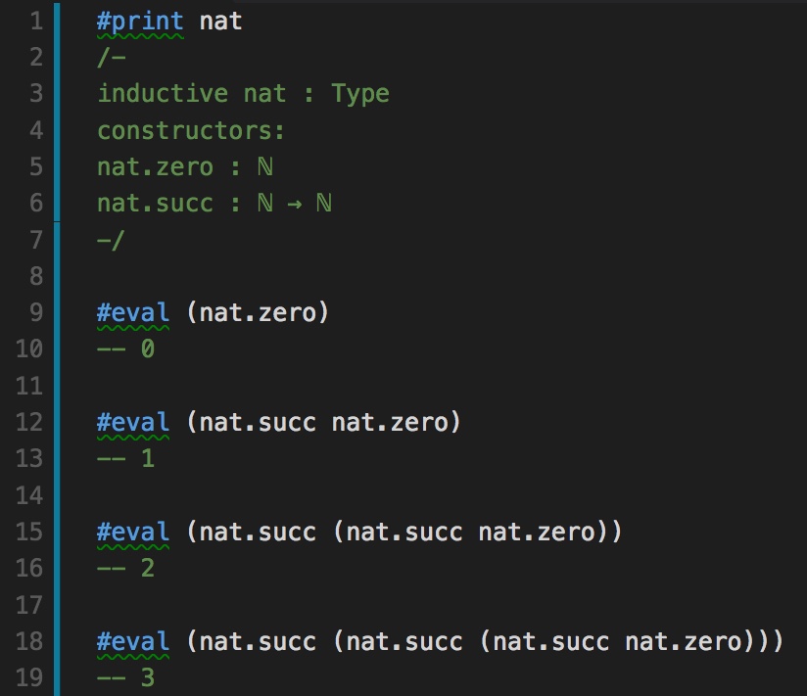Click line number 8 in the gutter
The width and height of the screenshot is (807, 696).
36,277
